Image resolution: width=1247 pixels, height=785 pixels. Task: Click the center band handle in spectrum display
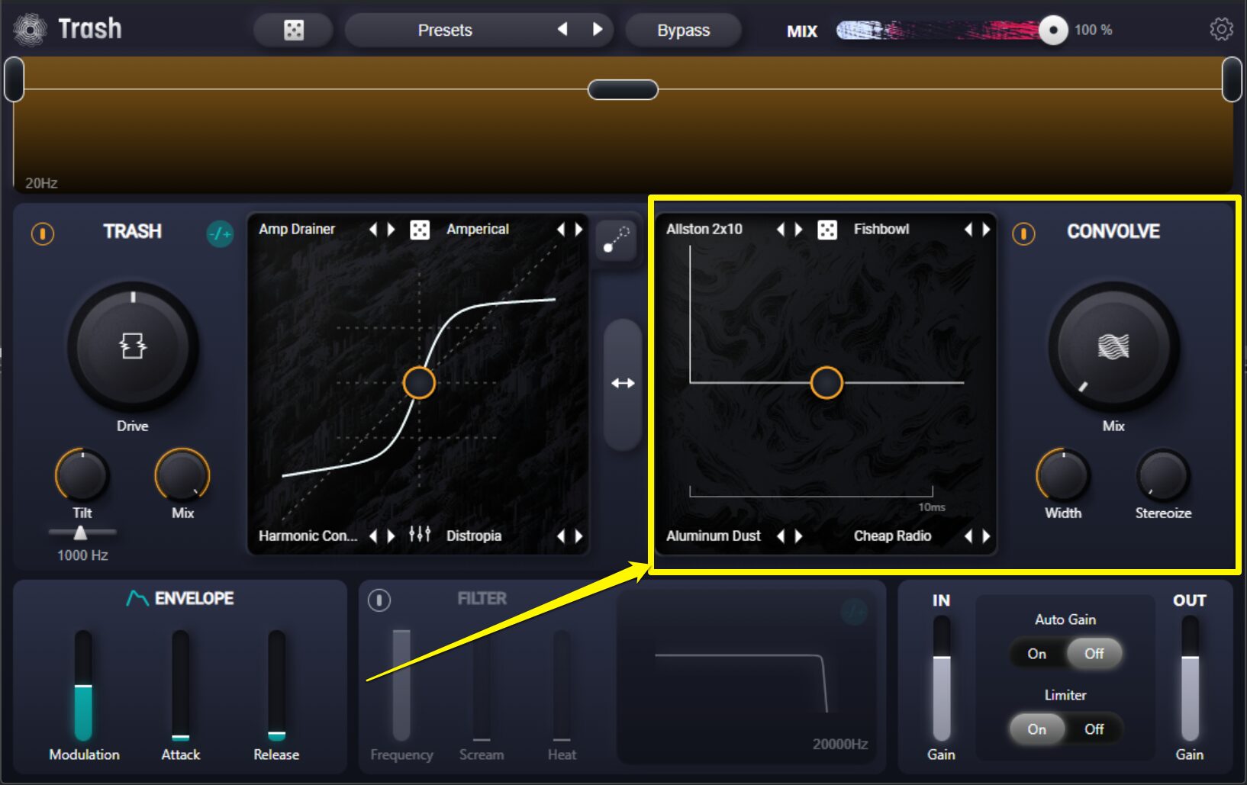point(623,90)
